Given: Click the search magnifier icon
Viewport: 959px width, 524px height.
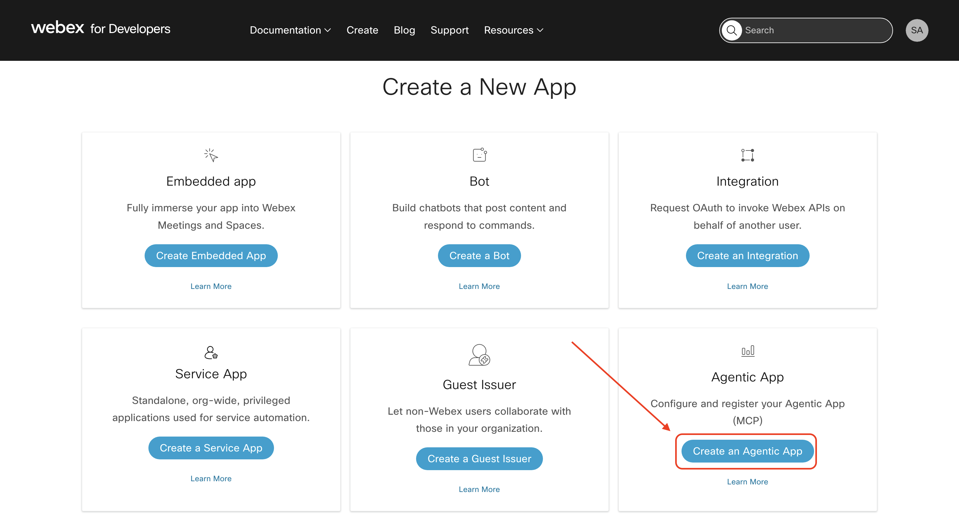Looking at the screenshot, I should [x=732, y=30].
